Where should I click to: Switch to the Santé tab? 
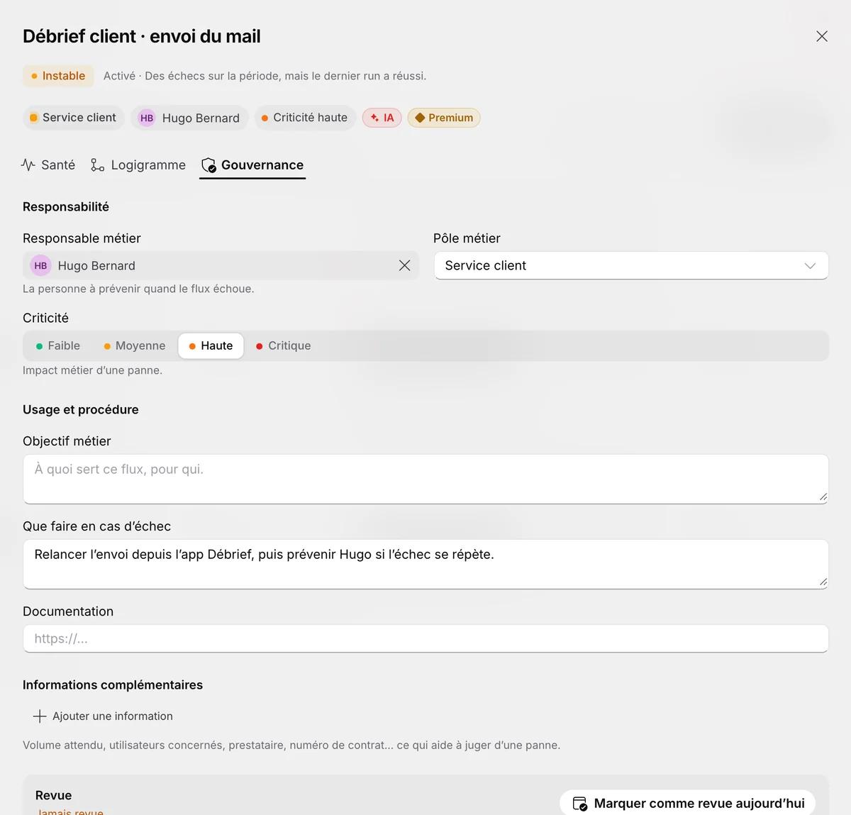click(48, 165)
